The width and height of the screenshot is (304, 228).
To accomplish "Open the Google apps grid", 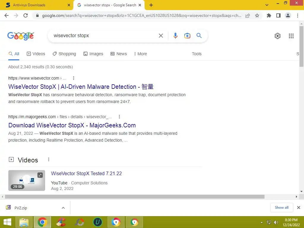I will (x=291, y=36).
